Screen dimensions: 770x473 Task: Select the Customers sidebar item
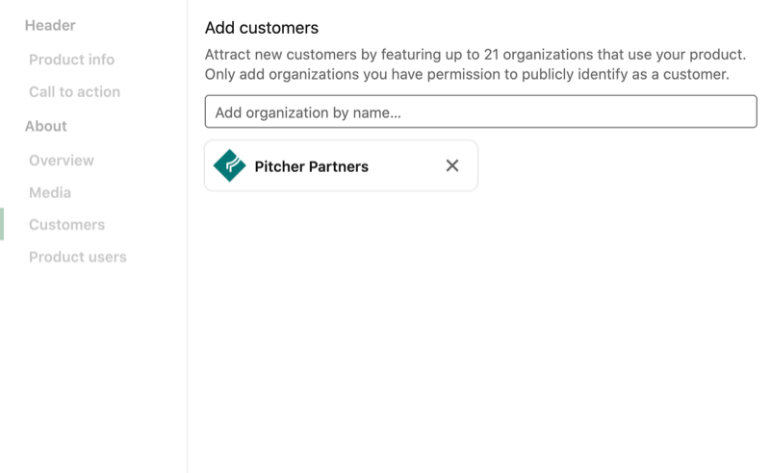tap(66, 225)
